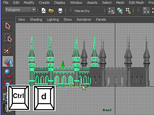Click the Open Scene folder icon
Viewport: 154px width, 115px height.
pyautogui.click(x=51, y=11)
